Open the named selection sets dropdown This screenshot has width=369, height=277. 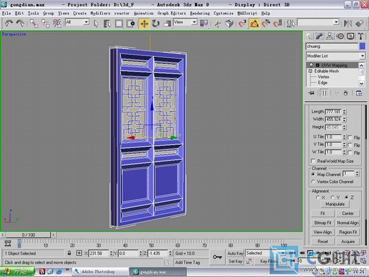pos(336,22)
